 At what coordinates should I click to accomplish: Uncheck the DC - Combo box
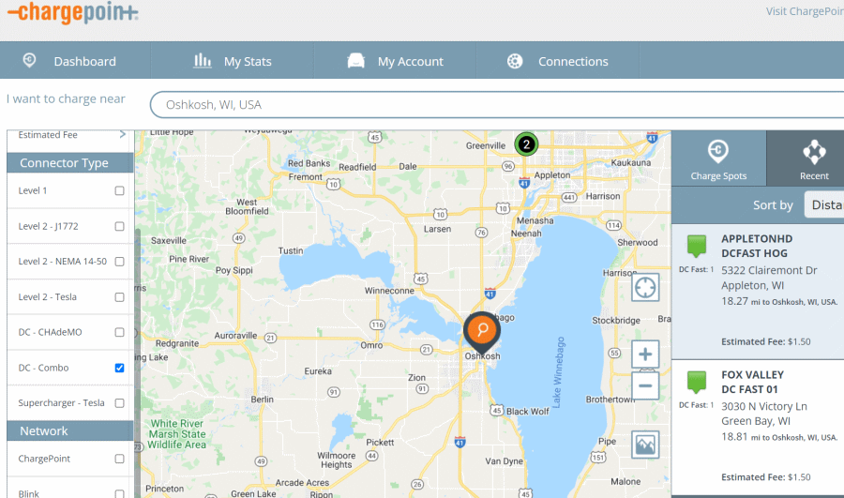coord(119,368)
